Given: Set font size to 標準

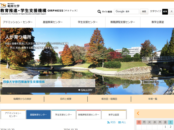Looking at the screenshot, I should pos(165,12).
